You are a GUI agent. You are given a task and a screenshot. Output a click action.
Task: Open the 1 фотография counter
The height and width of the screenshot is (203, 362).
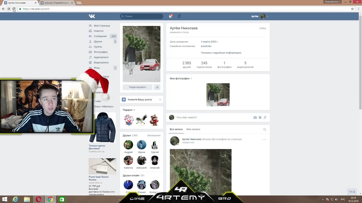click(x=224, y=65)
